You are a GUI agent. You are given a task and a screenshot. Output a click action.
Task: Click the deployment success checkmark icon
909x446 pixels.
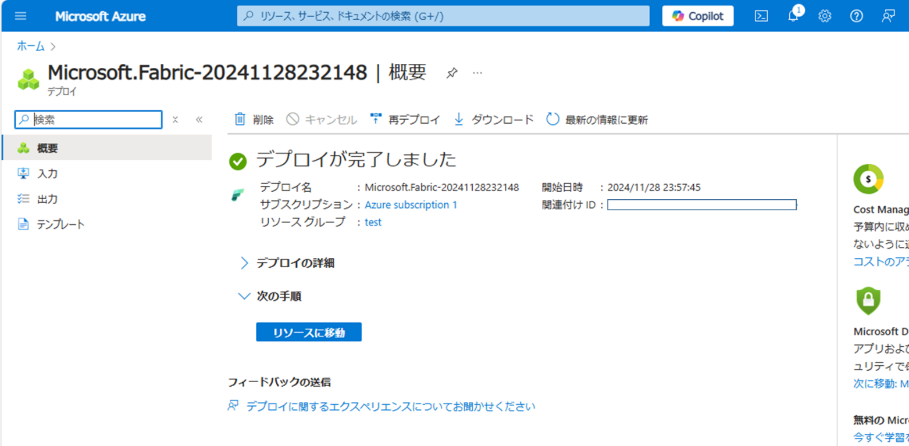(238, 161)
